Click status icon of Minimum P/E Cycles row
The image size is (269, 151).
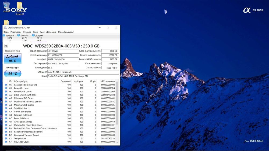(6, 98)
